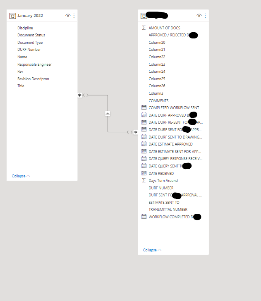Select the Column26 field
261x301 pixels.
(x=157, y=86)
